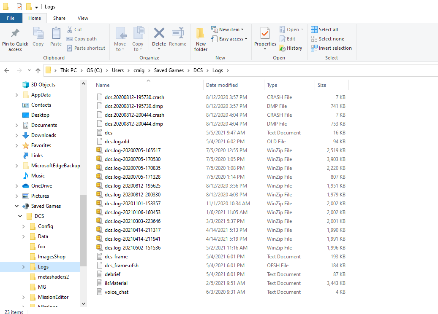Click the Back navigation arrow
The height and width of the screenshot is (314, 438).
tap(7, 70)
